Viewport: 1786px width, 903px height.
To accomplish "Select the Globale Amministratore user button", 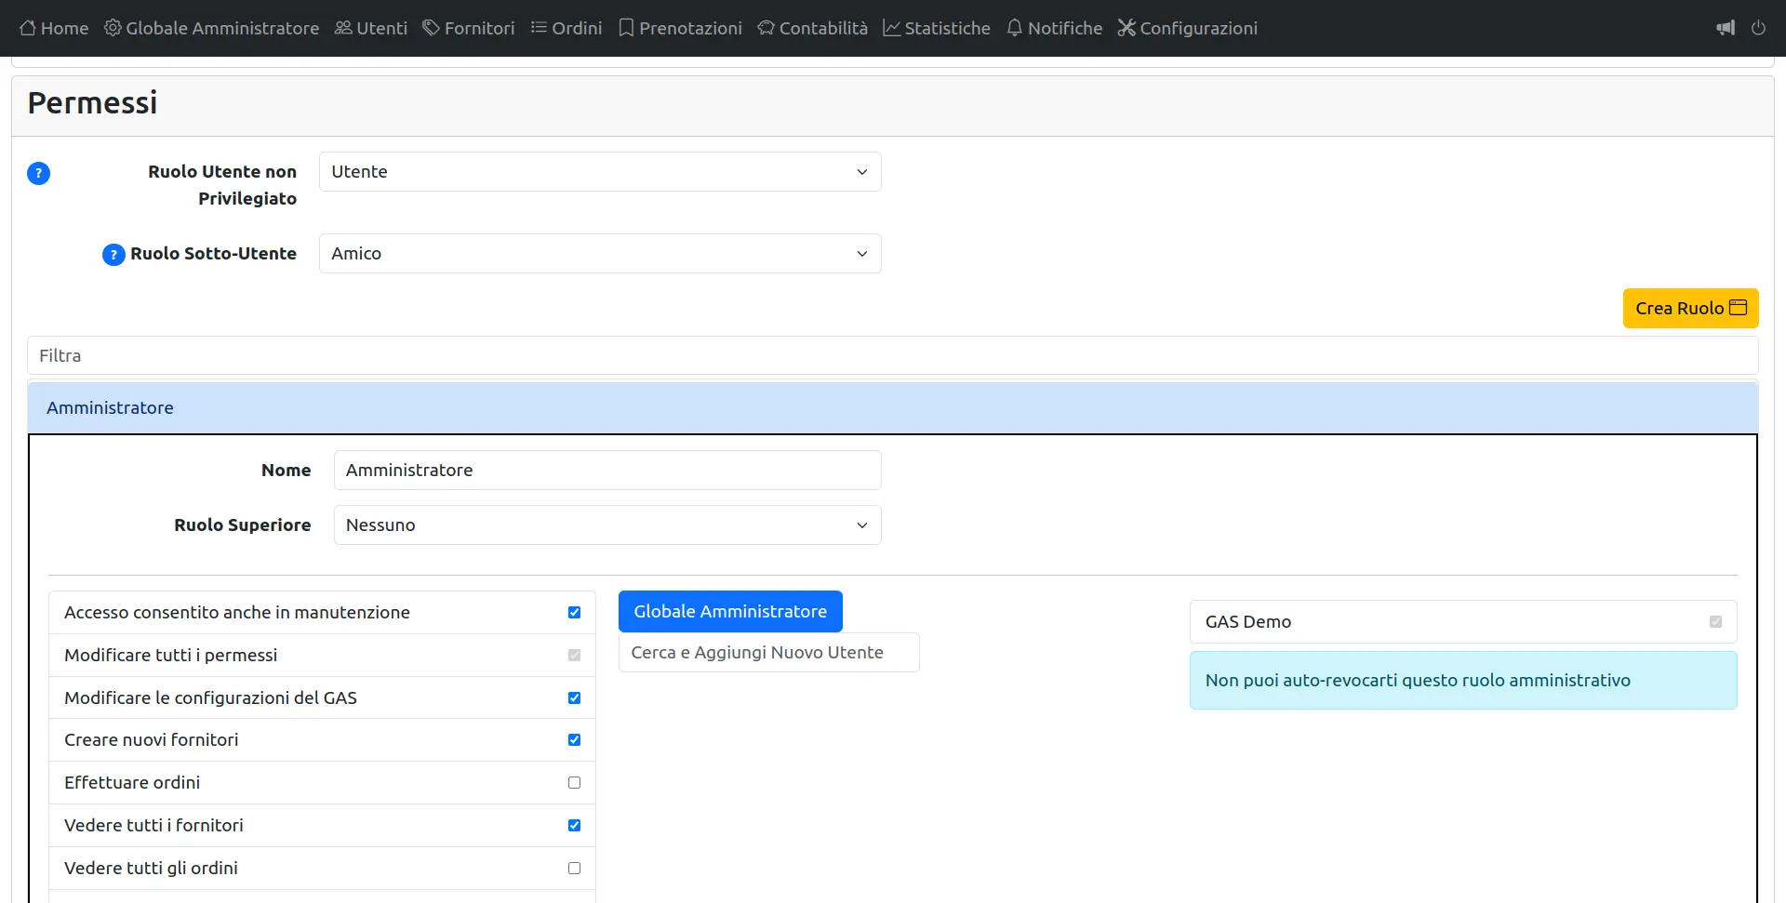I will point(730,611).
